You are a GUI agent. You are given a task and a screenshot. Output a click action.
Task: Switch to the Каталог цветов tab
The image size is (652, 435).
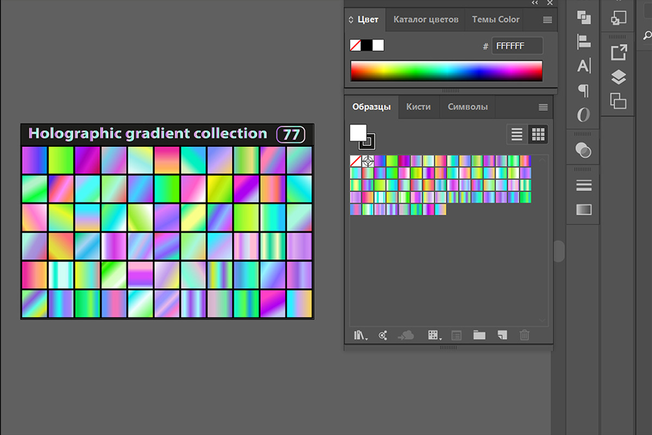[x=426, y=20]
